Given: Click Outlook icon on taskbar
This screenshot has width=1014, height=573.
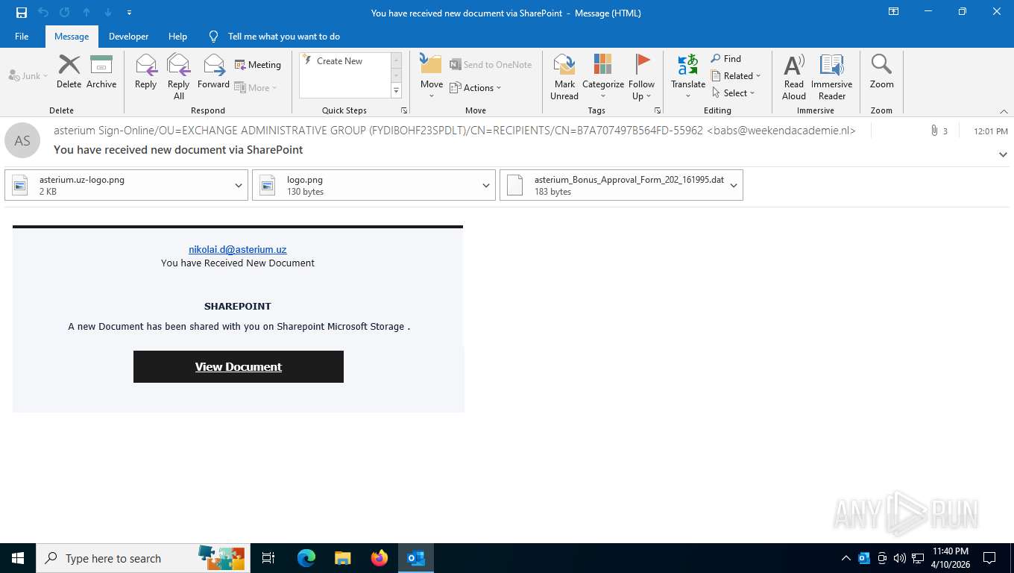Looking at the screenshot, I should [416, 558].
